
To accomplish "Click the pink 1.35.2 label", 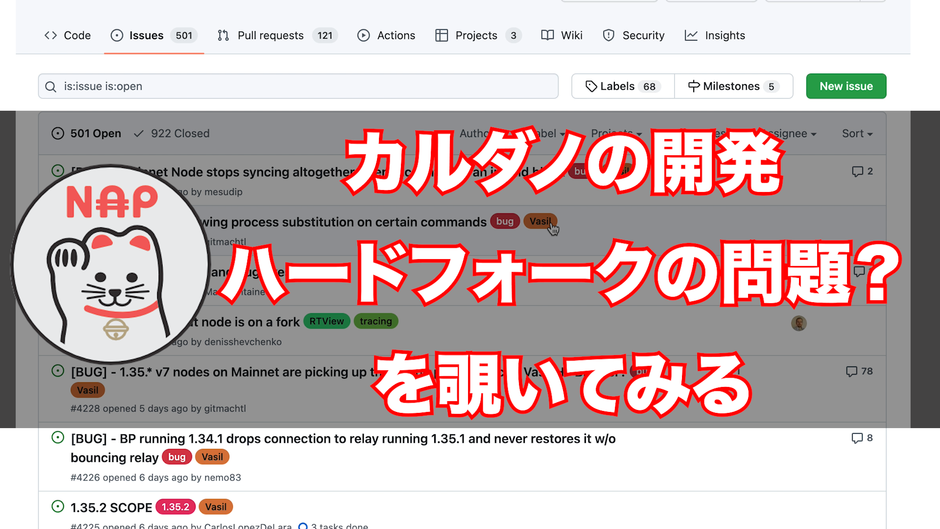I will tap(175, 507).
